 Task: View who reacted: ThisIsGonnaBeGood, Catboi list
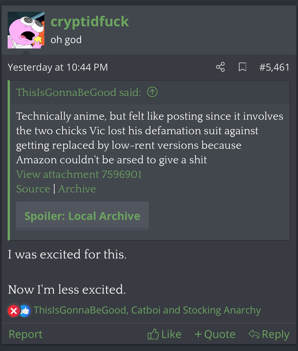[x=147, y=310]
